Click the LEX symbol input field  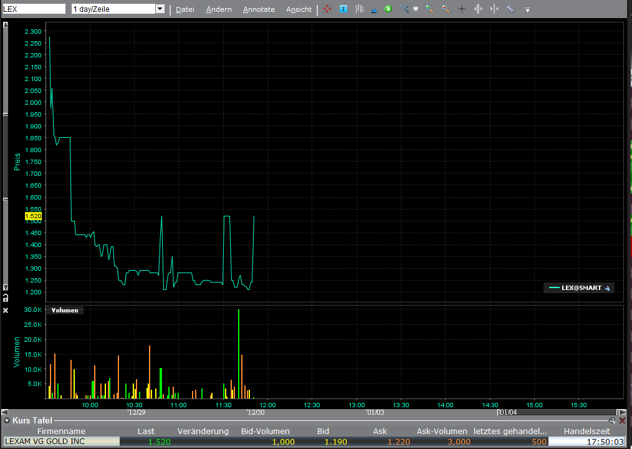34,9
